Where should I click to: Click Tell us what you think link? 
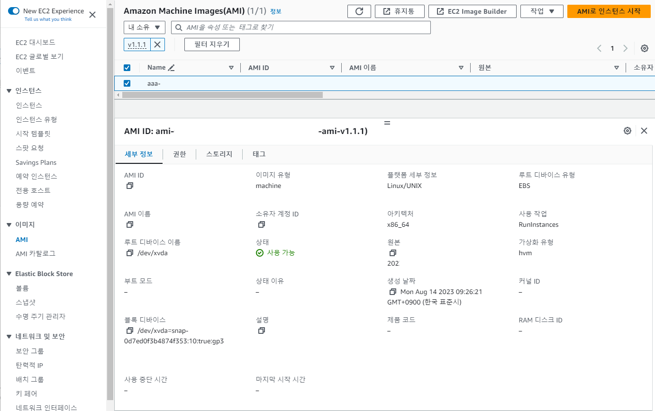[x=48, y=19]
